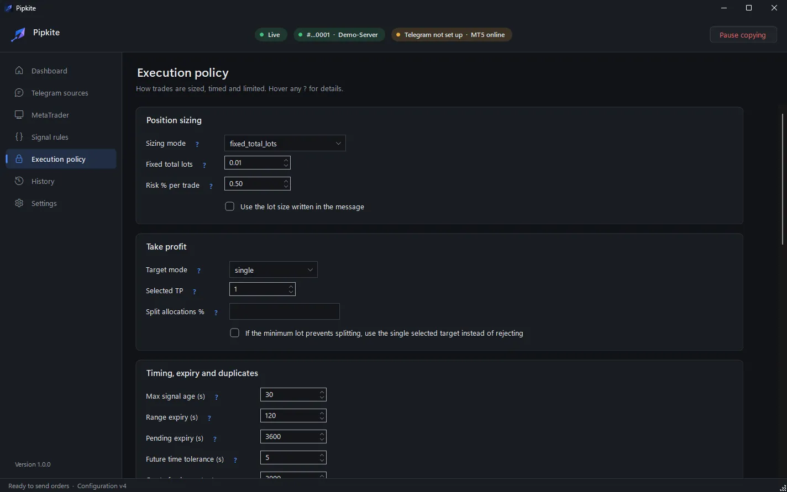Open Dashboard in the sidebar

tap(61, 71)
